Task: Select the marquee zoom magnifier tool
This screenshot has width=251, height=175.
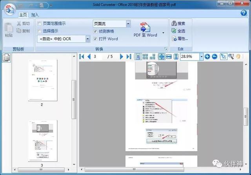Action: click(231, 57)
